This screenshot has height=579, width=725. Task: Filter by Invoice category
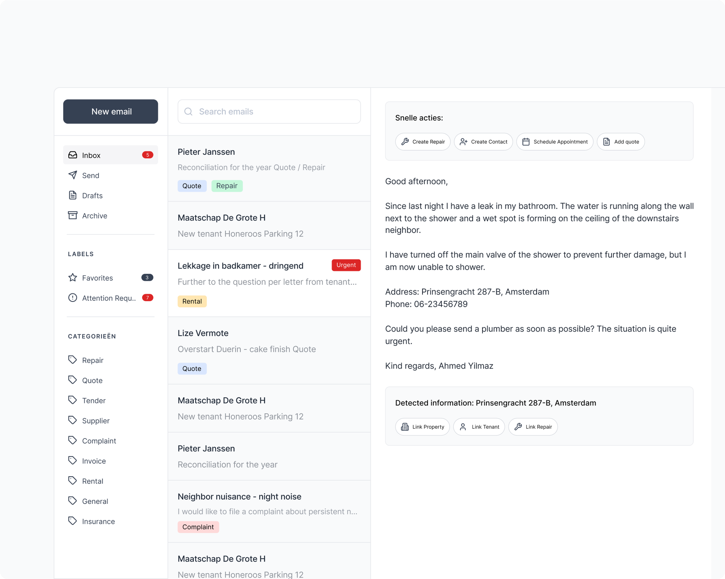click(111, 461)
